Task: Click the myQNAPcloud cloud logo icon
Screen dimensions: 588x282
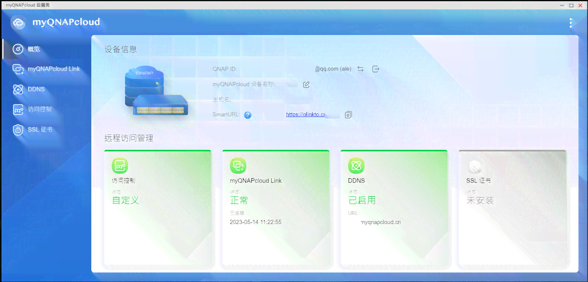Action: click(x=18, y=22)
